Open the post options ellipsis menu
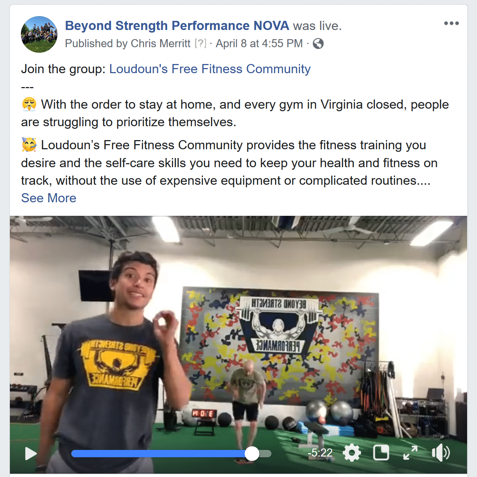The width and height of the screenshot is (477, 477). 451,23
